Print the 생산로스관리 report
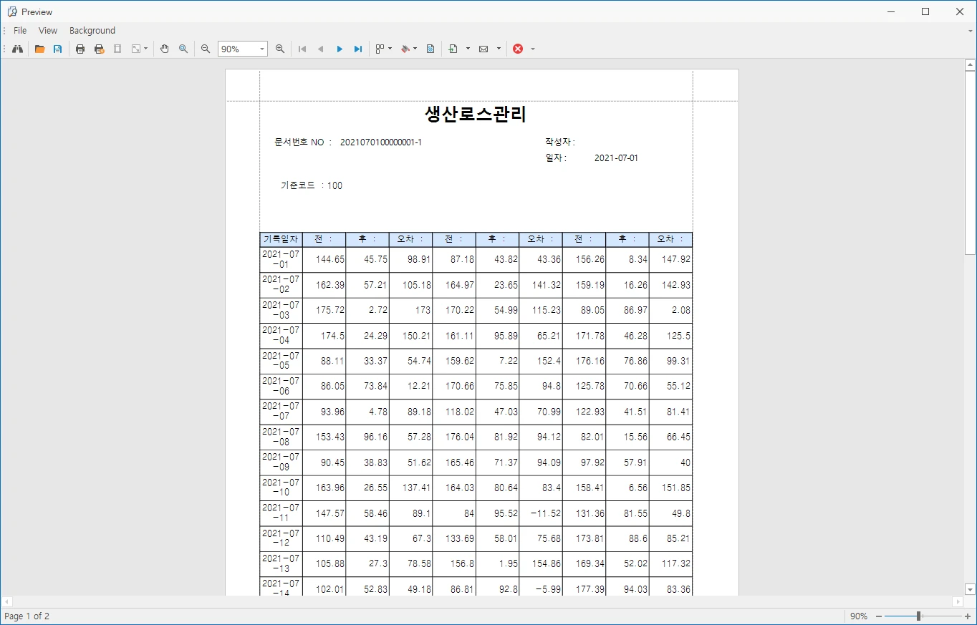This screenshot has width=977, height=625. (x=80, y=49)
